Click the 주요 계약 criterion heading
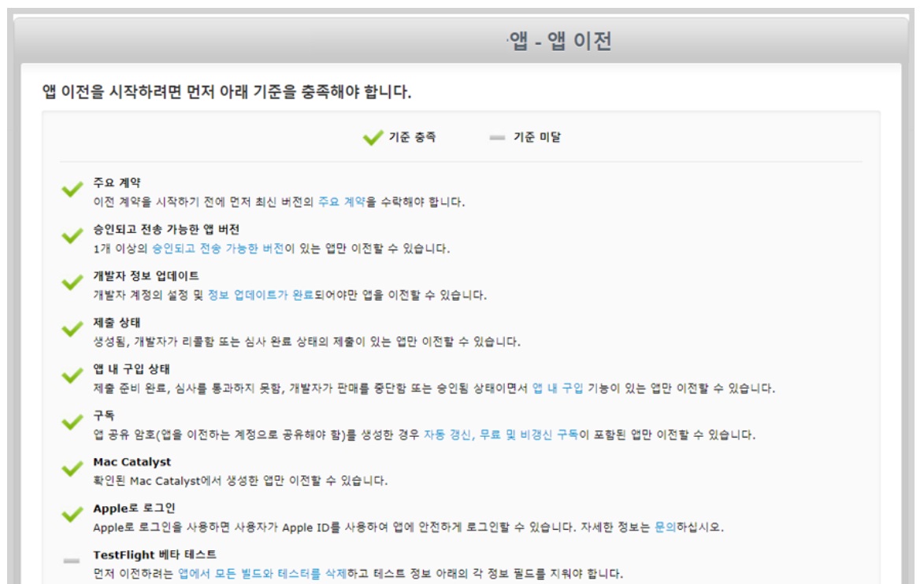The height and width of the screenshot is (584, 920). (x=117, y=183)
